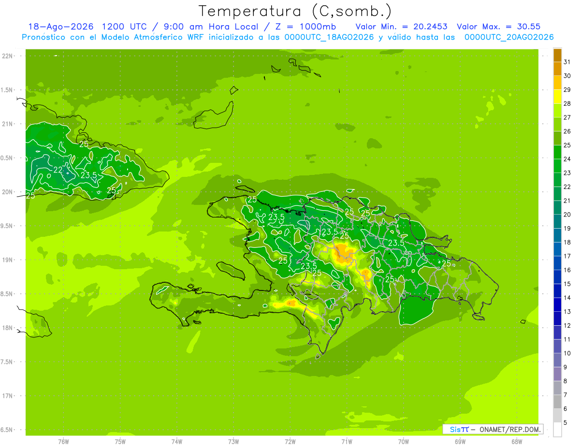Click the "27" legend scale label
580x448 pixels.
click(567, 117)
